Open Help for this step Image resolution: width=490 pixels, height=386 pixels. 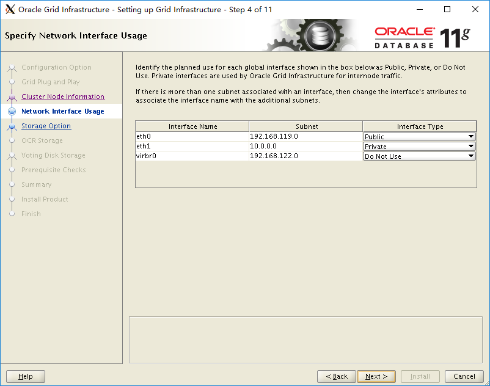point(26,376)
